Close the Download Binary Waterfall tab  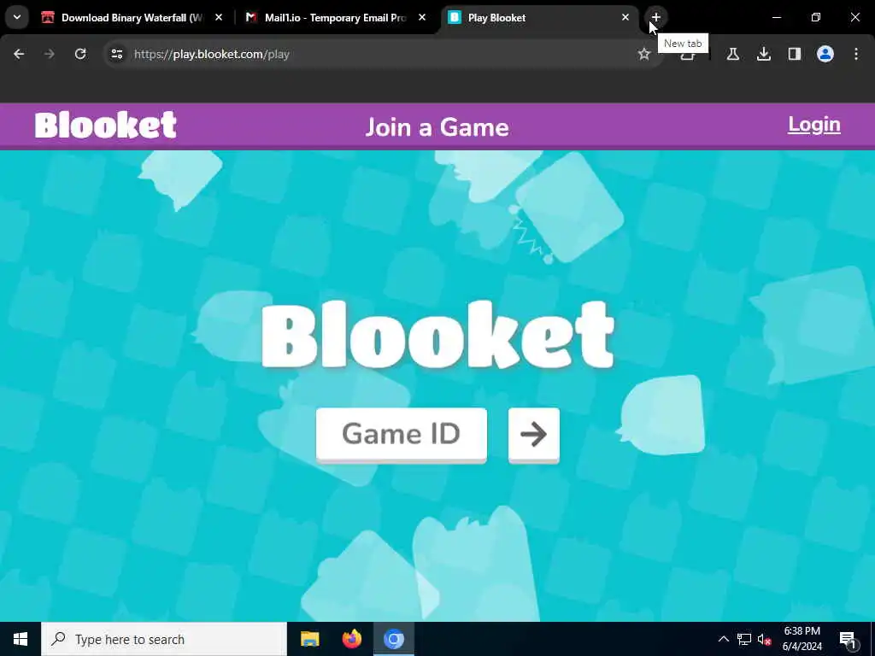pyautogui.click(x=219, y=18)
